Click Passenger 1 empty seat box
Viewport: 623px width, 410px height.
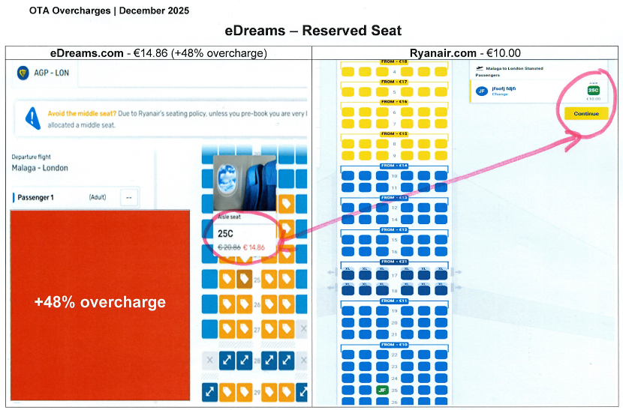coord(128,197)
